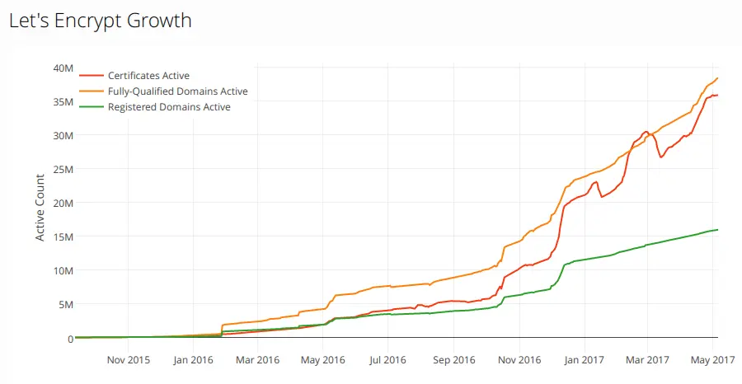Viewport: 742px width, 384px height.
Task: Click the Jan 2017 x-axis label
Action: point(584,360)
